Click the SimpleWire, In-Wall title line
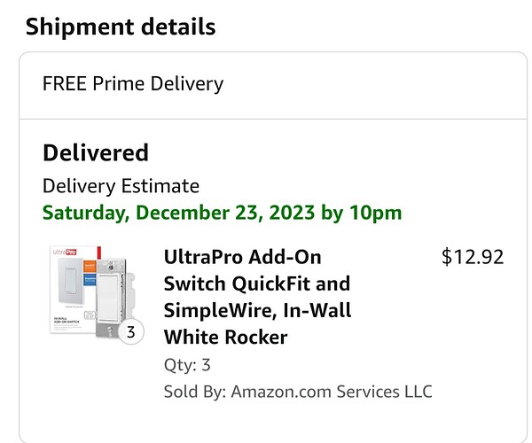532x443 pixels. point(257,310)
